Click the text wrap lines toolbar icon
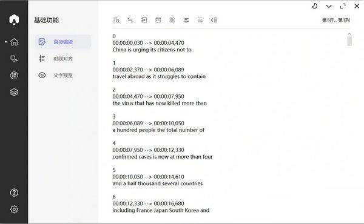The image size is (364, 224). coord(200,20)
